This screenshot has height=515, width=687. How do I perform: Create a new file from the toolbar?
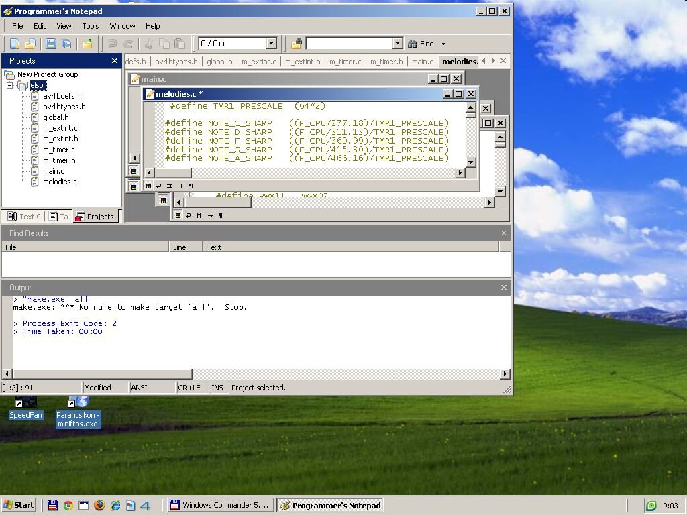15,44
